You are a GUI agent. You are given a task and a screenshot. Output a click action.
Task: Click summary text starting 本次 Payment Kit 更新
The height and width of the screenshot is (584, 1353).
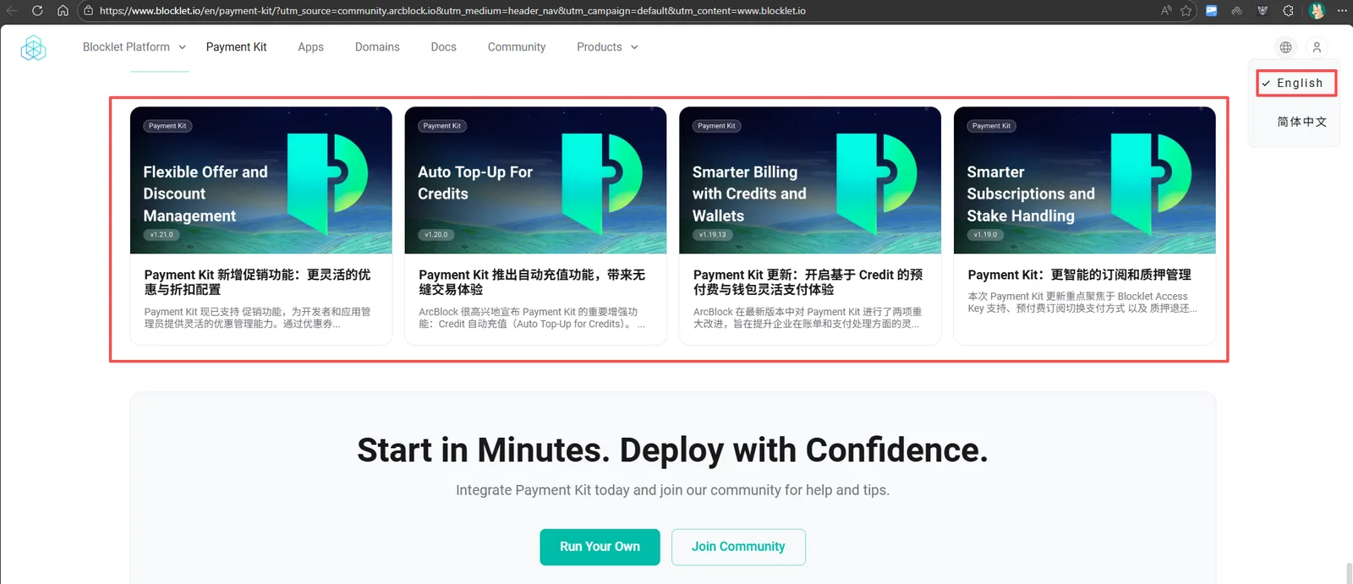click(1082, 303)
